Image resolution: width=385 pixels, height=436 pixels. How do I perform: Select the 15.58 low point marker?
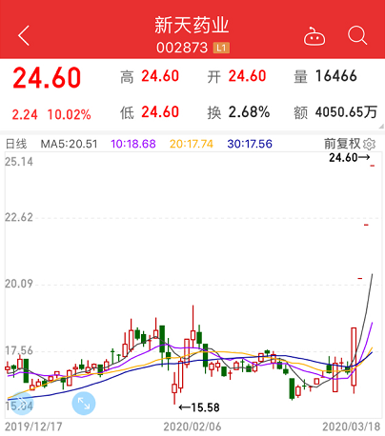click(199, 407)
